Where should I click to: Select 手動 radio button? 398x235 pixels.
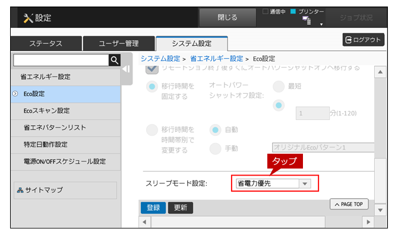point(215,148)
